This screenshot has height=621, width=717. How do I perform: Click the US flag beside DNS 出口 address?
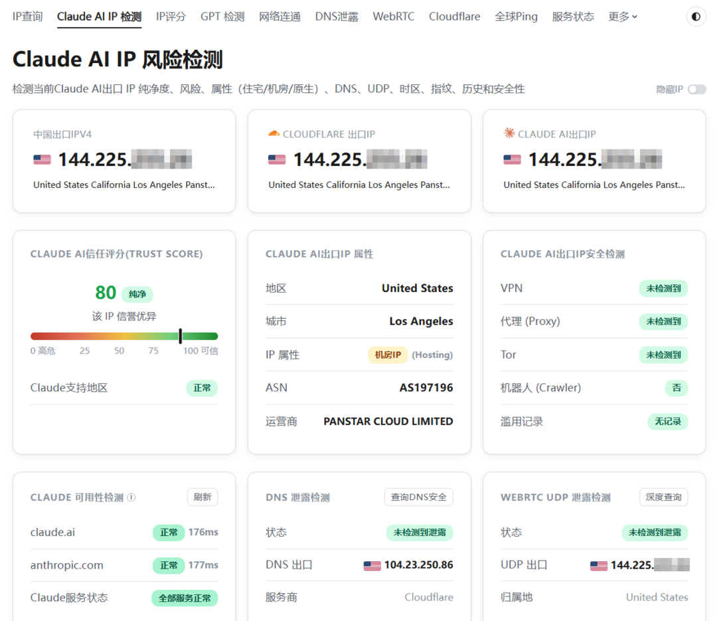372,566
